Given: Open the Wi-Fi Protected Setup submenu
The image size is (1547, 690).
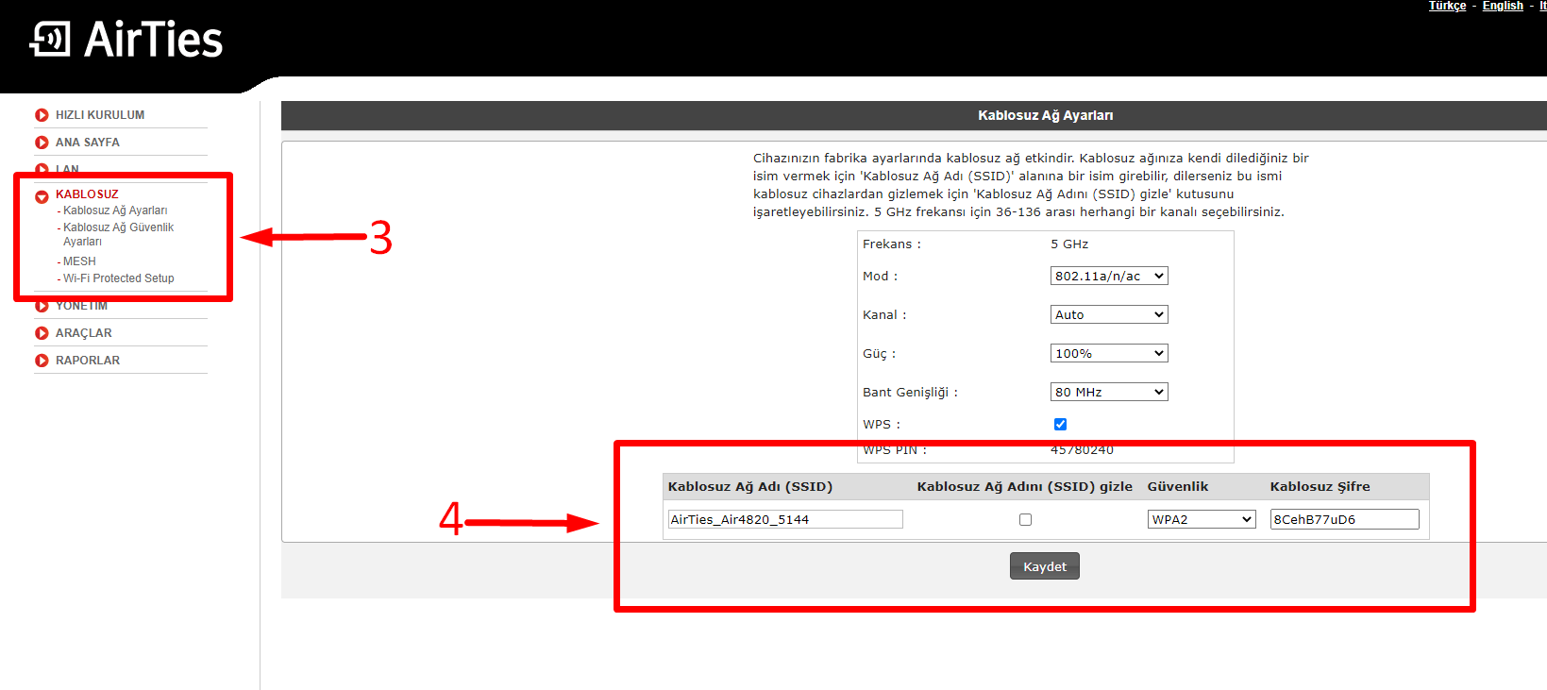Looking at the screenshot, I should coord(119,278).
